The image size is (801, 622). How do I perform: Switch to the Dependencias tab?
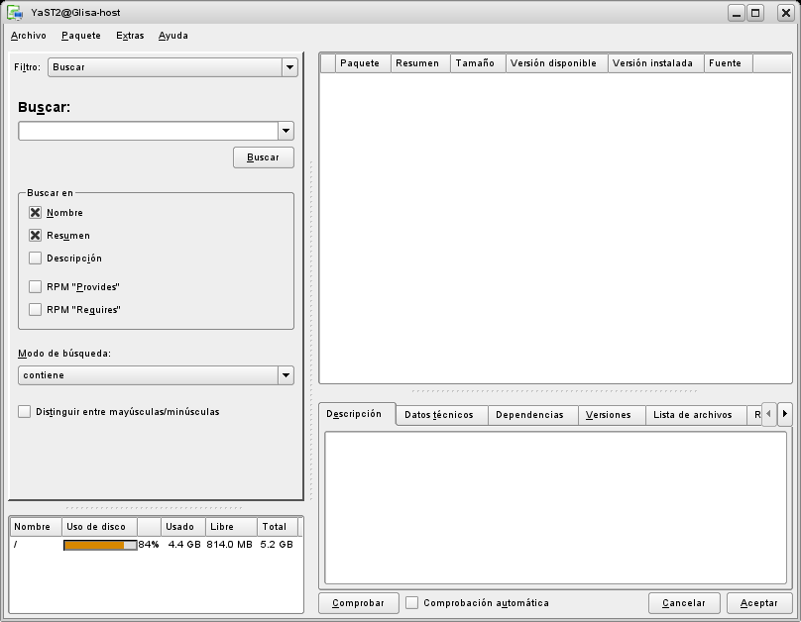529,415
